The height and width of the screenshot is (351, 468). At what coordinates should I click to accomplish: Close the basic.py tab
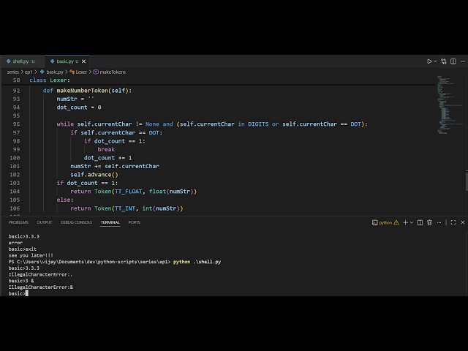[x=83, y=61]
